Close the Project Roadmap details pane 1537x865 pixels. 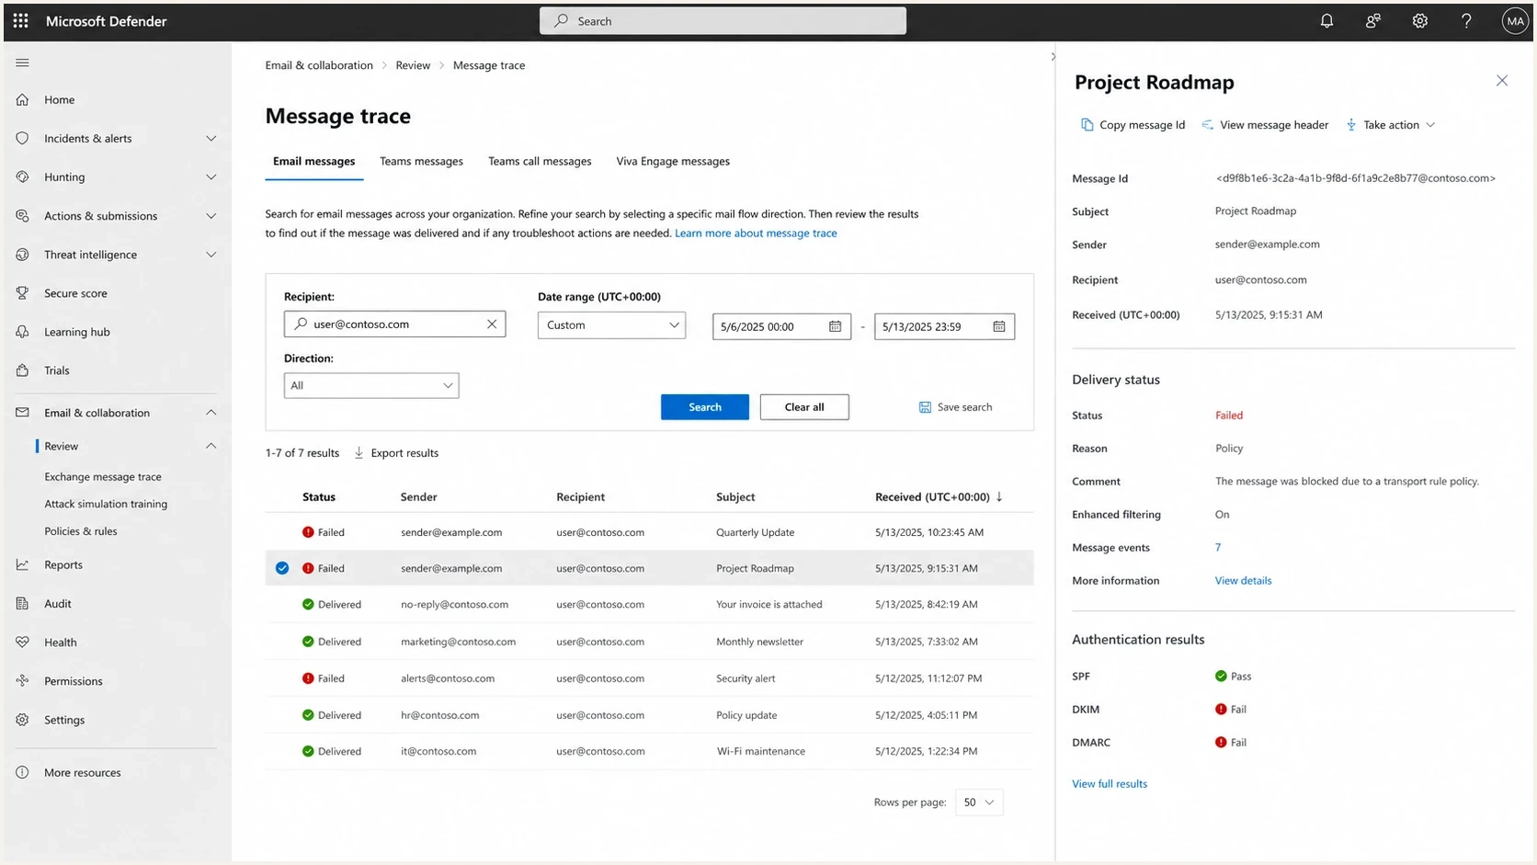(1502, 81)
